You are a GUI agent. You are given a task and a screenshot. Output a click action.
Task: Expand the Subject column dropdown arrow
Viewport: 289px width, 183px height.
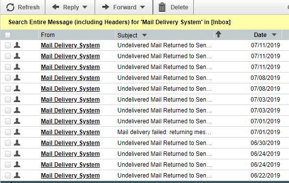(144, 35)
